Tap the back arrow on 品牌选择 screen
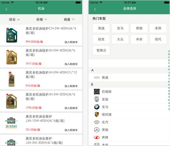170x146 pixels. click(x=95, y=9)
